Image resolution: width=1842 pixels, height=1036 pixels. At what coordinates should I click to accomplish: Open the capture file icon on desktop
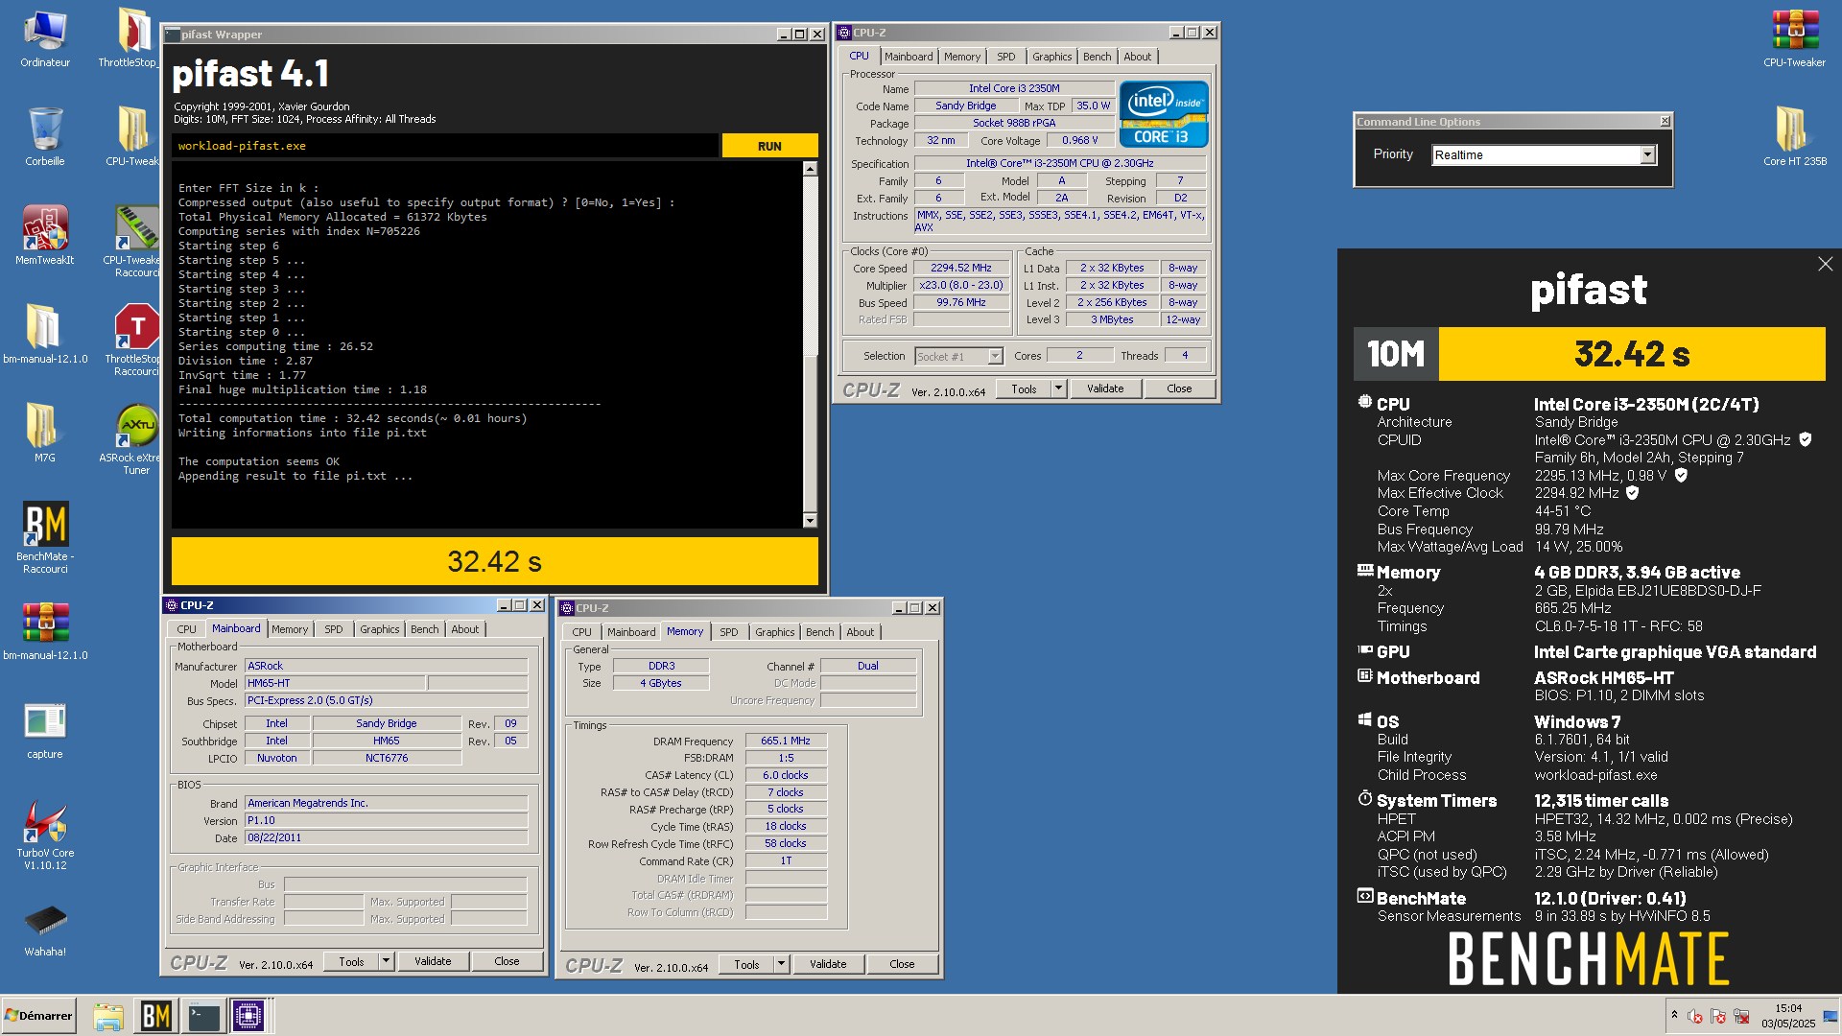point(45,731)
